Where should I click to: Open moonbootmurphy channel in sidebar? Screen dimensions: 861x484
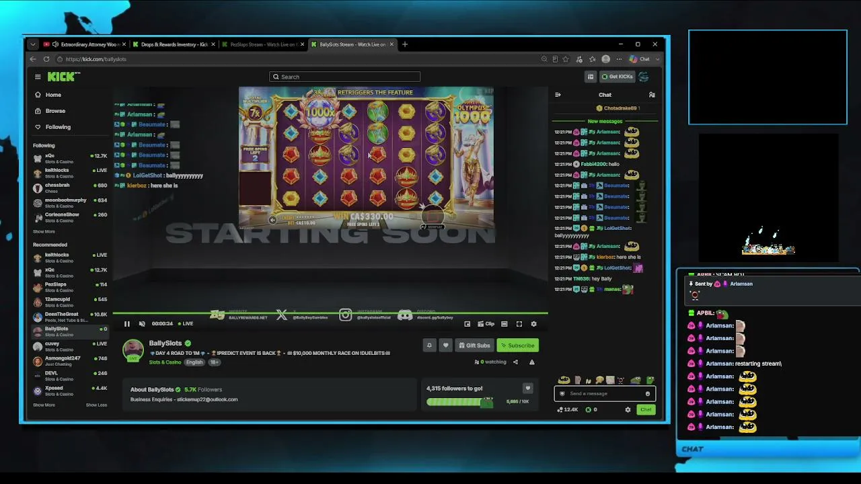click(x=70, y=202)
